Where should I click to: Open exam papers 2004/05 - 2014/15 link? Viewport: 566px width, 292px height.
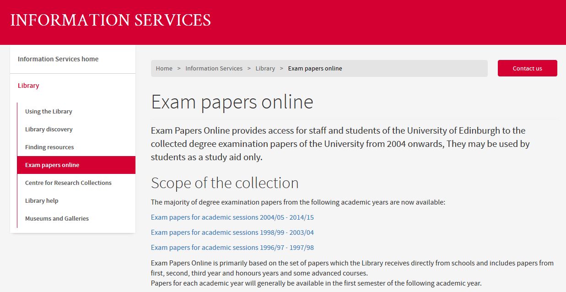(x=232, y=217)
